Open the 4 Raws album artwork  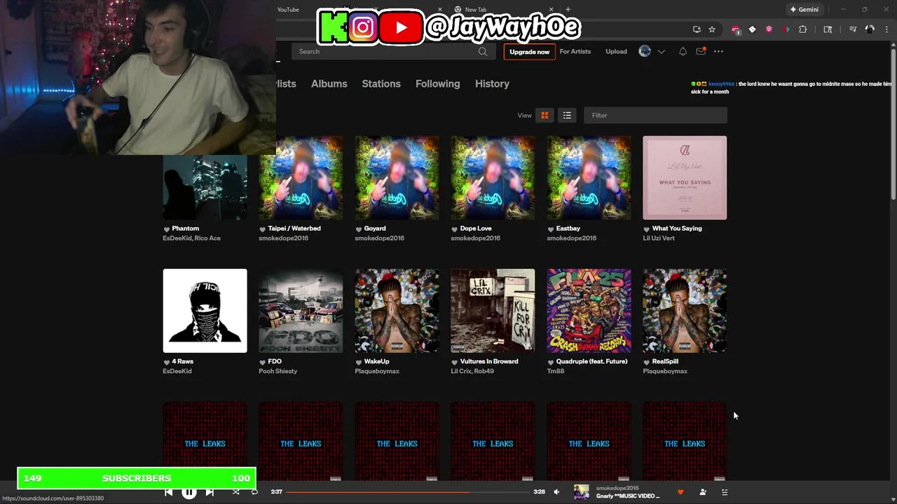click(205, 311)
